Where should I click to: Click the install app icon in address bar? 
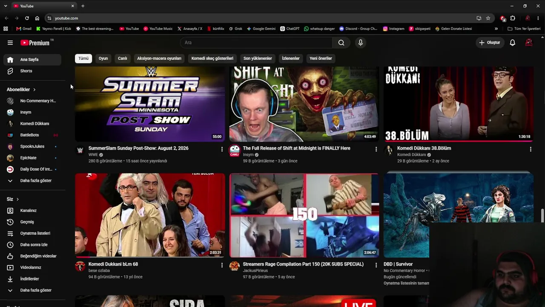pyautogui.click(x=479, y=18)
